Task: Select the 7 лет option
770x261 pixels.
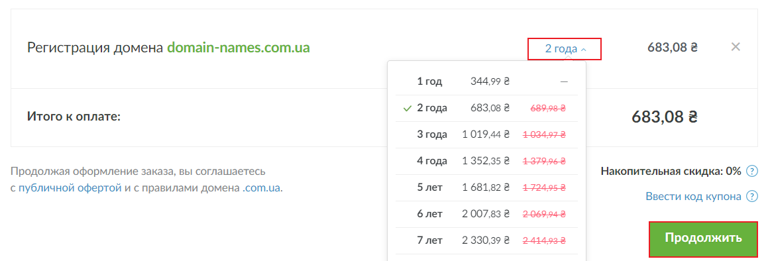Action: click(x=487, y=240)
